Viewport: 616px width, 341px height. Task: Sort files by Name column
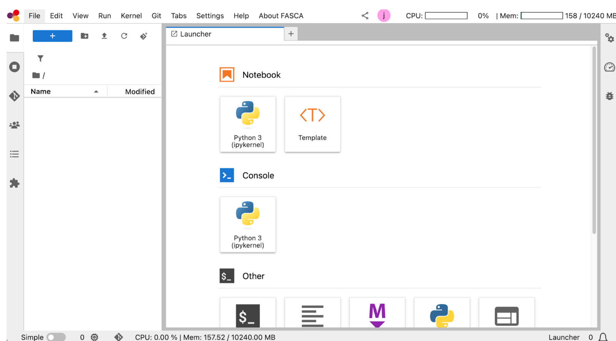pos(65,92)
